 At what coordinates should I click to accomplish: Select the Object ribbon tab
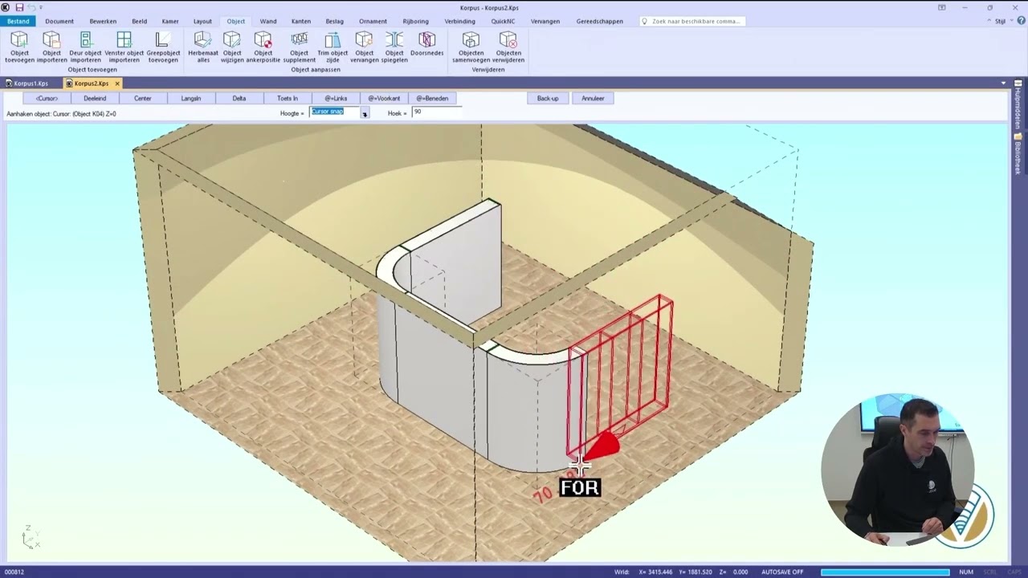(235, 21)
